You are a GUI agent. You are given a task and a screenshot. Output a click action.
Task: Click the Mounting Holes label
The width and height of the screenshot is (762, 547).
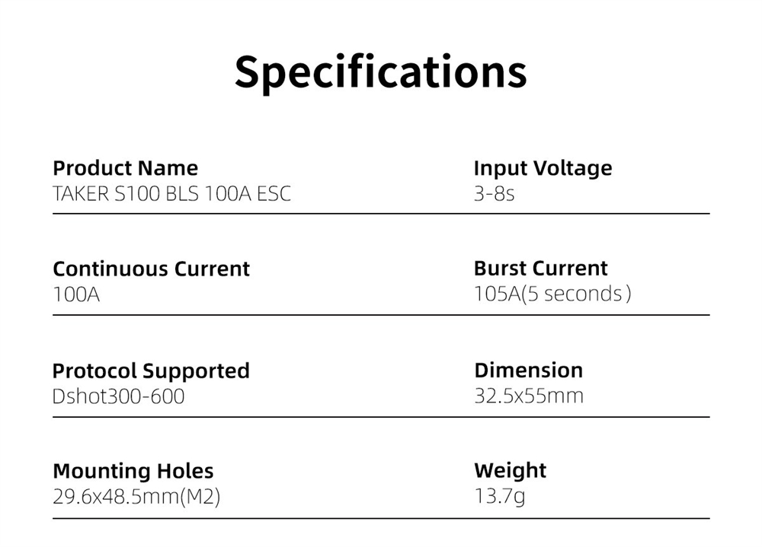pyautogui.click(x=133, y=471)
